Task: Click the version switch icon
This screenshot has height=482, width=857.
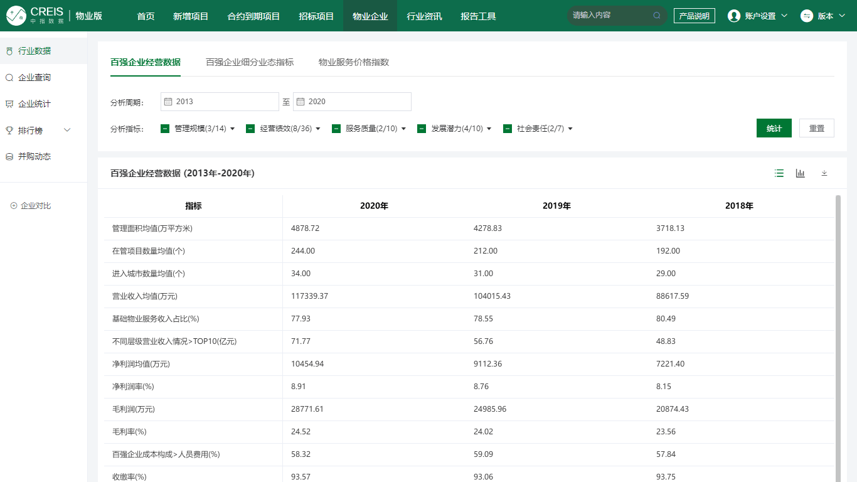Action: click(807, 16)
